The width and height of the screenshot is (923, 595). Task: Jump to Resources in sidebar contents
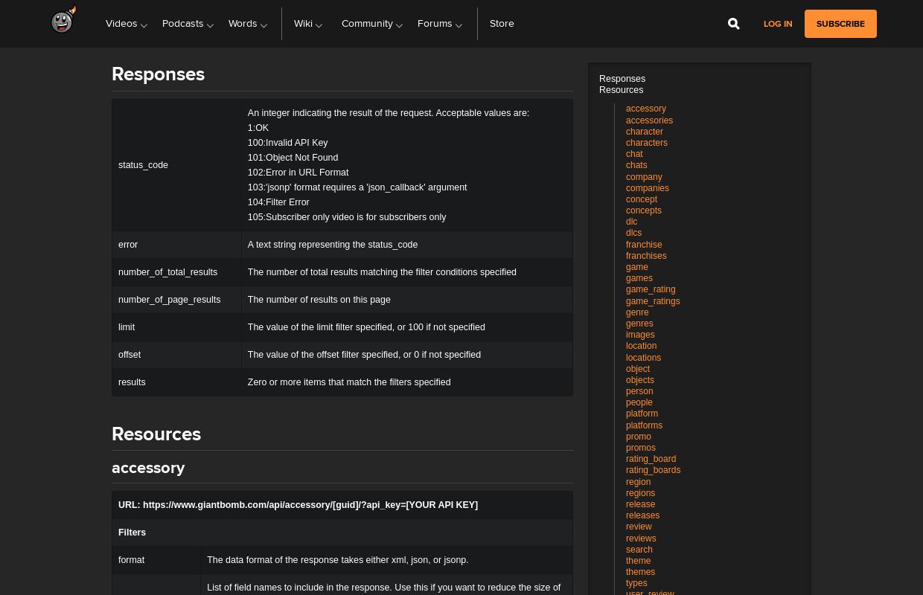tap(621, 90)
